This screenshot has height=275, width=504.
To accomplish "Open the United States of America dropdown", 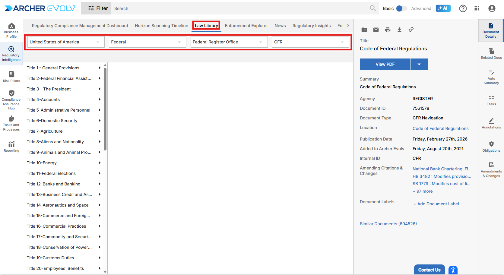I will [65, 42].
